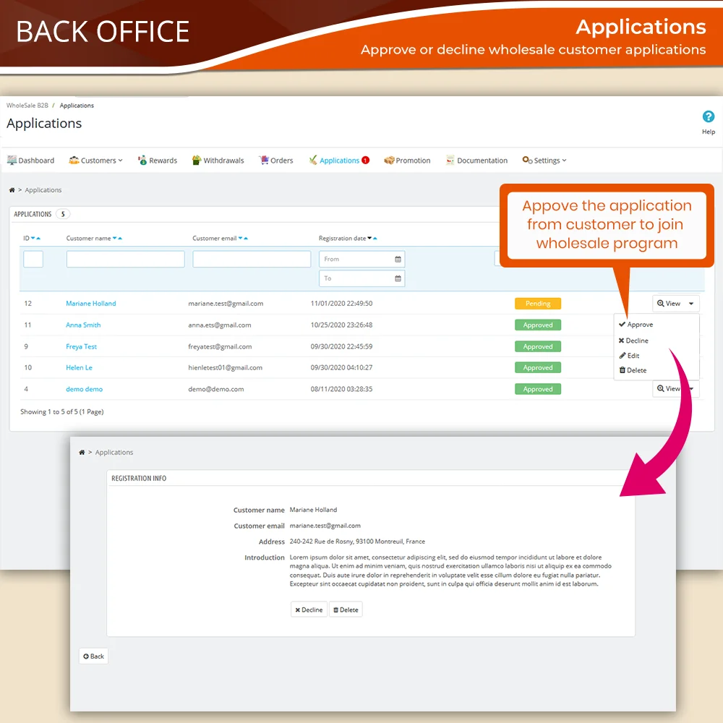Viewport: 723px width, 723px height.
Task: Expand the Settings dropdown menu
Action: (x=544, y=161)
